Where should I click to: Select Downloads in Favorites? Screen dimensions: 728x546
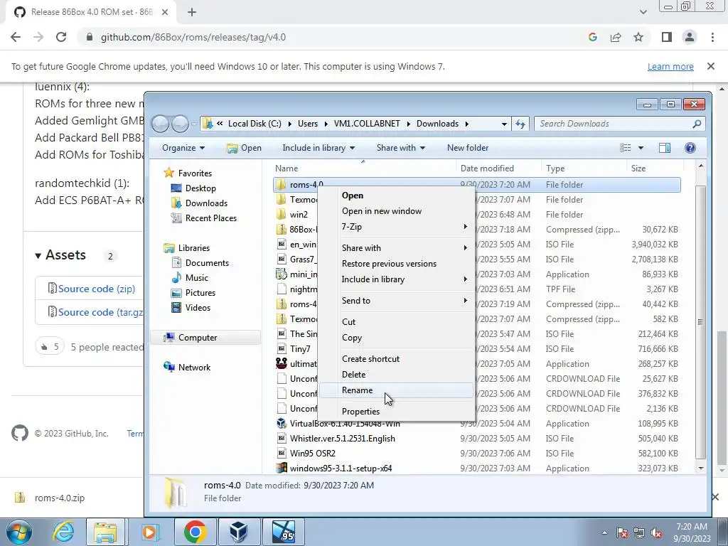[x=206, y=203]
